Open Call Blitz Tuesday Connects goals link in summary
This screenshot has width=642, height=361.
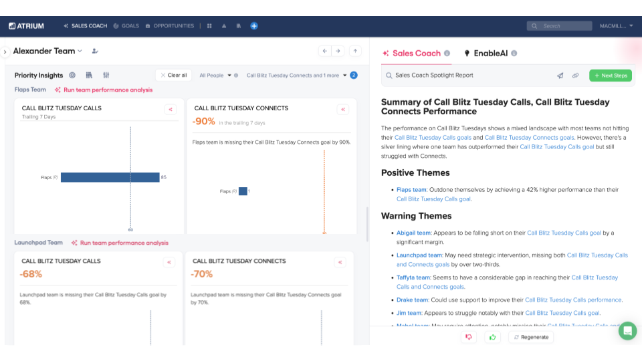(x=530, y=138)
